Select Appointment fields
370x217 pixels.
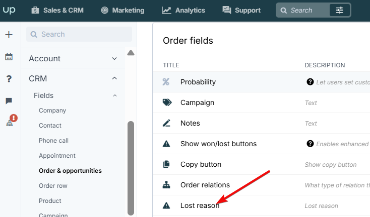[x=57, y=156]
